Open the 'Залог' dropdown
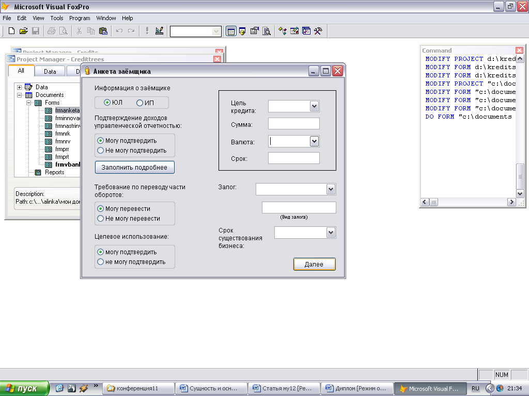The image size is (529, 396). (331, 189)
